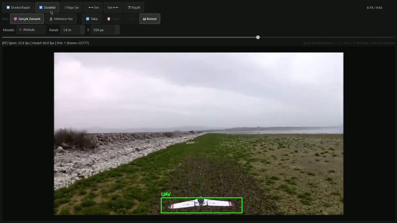
Task: Shrink the player with Küçült
Action: [134, 7]
